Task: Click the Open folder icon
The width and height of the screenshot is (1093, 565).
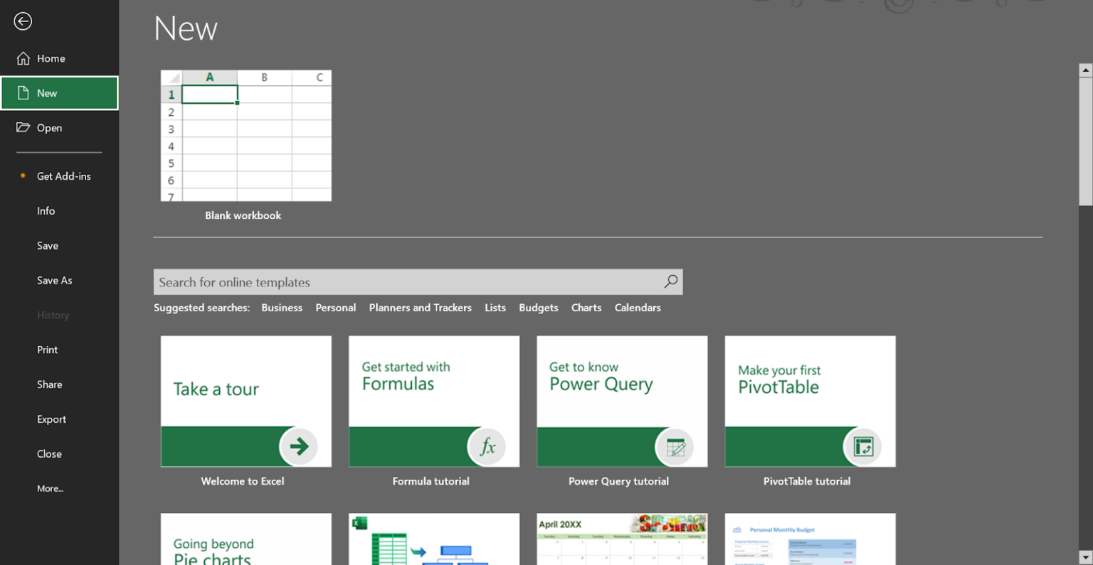Action: click(23, 127)
